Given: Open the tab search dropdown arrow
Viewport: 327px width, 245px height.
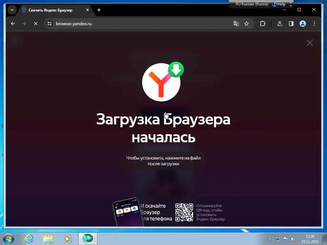Looking at the screenshot, I should pos(12,10).
